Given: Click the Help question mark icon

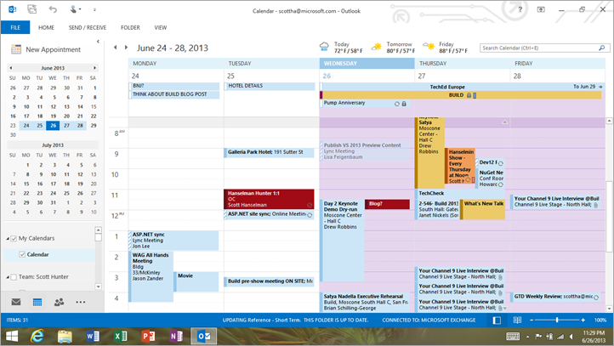Looking at the screenshot, I should click(520, 9).
